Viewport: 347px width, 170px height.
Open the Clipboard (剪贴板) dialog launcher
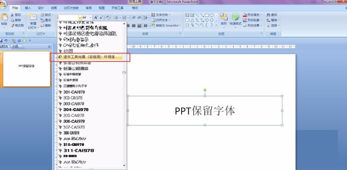tap(23, 33)
